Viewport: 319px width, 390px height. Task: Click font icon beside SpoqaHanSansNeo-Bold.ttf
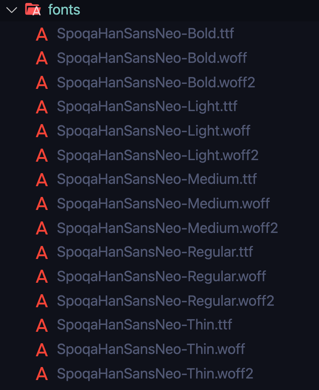(x=42, y=34)
